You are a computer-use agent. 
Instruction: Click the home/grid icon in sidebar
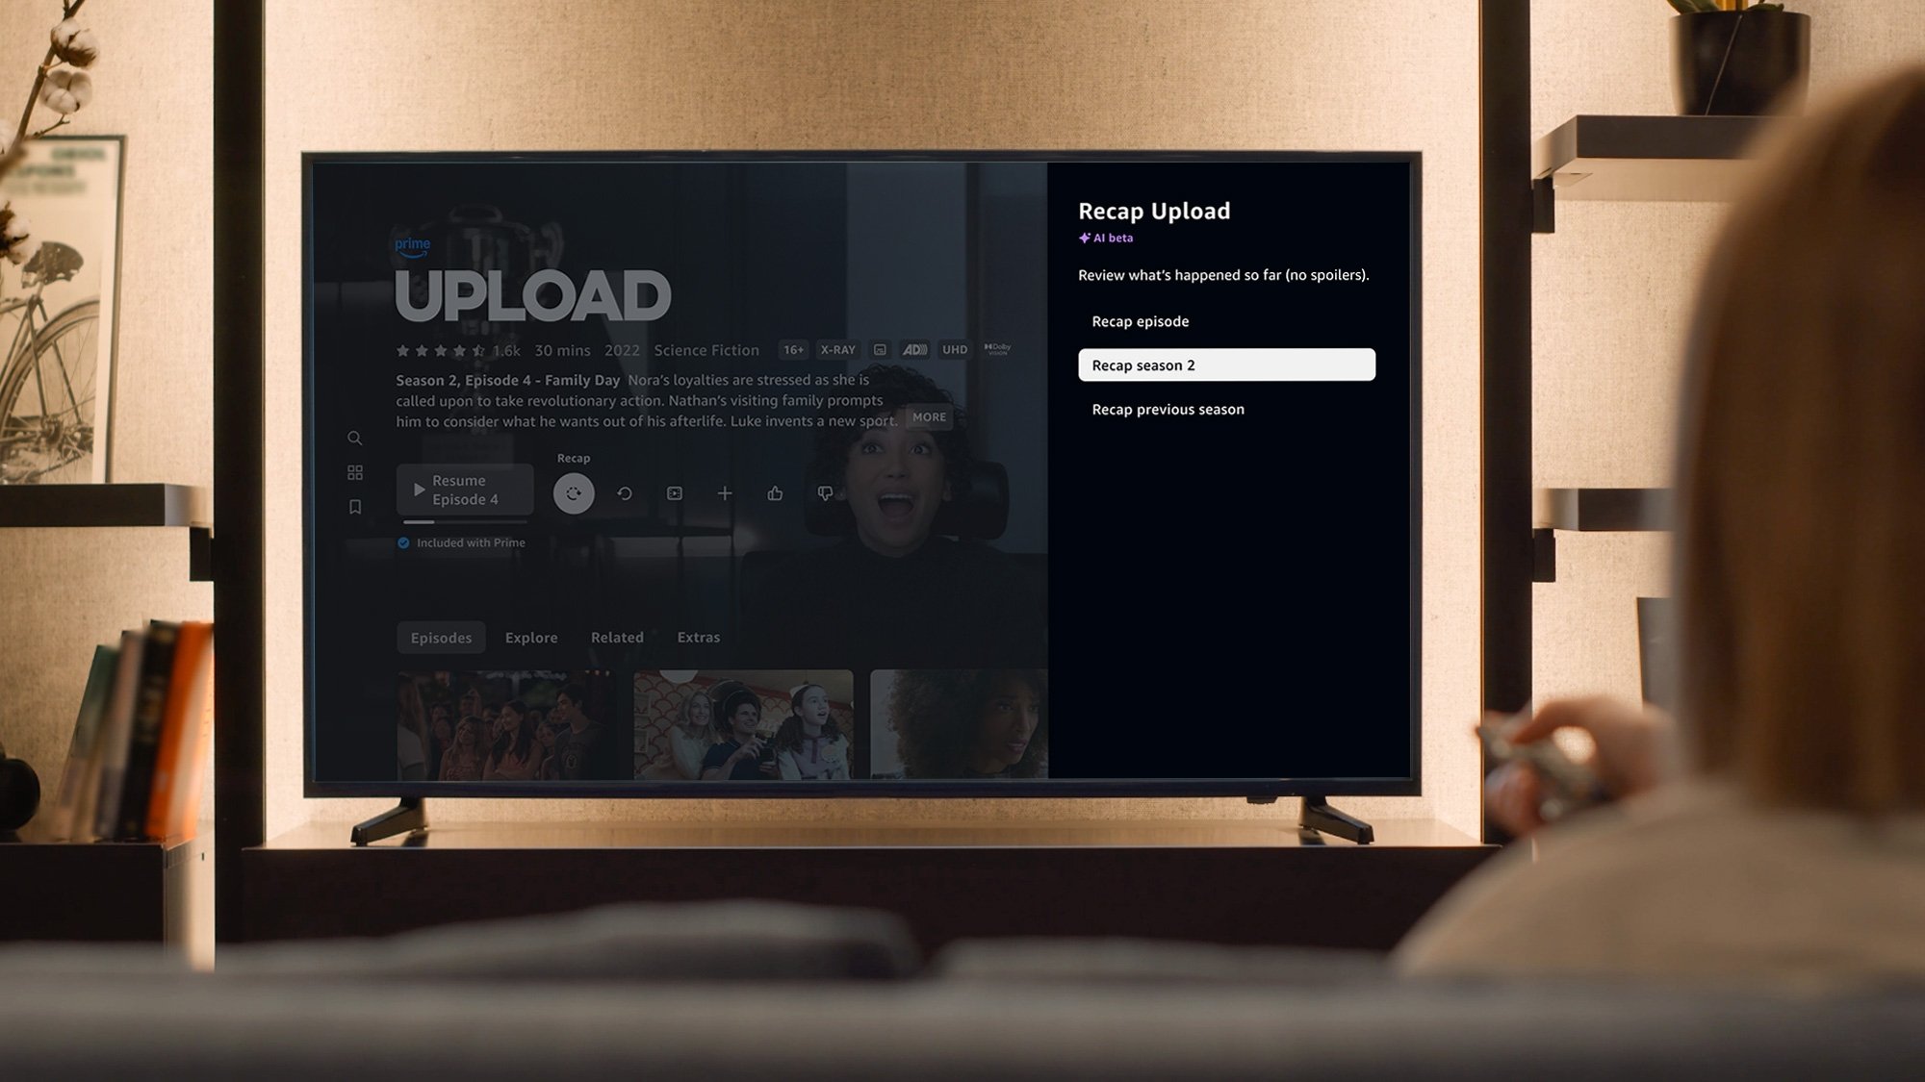[354, 471]
